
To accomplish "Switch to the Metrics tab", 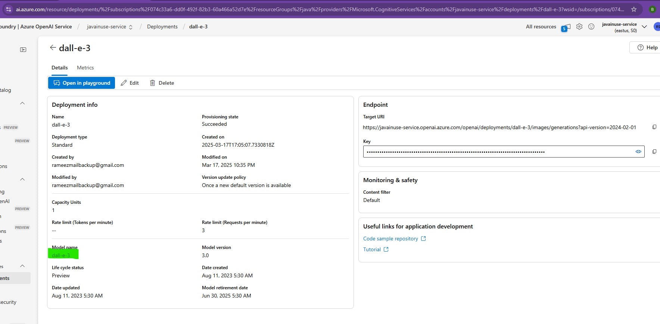I will [85, 68].
